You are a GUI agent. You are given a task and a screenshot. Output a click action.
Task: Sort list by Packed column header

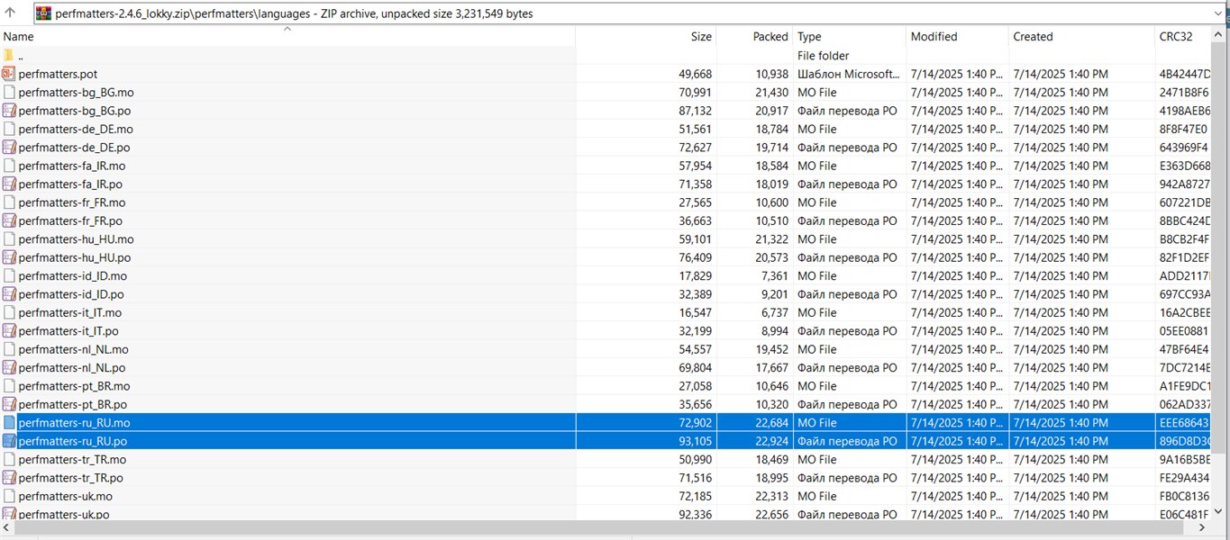(770, 37)
